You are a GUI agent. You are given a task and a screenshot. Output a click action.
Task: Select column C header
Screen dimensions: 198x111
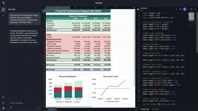pos(85,8)
